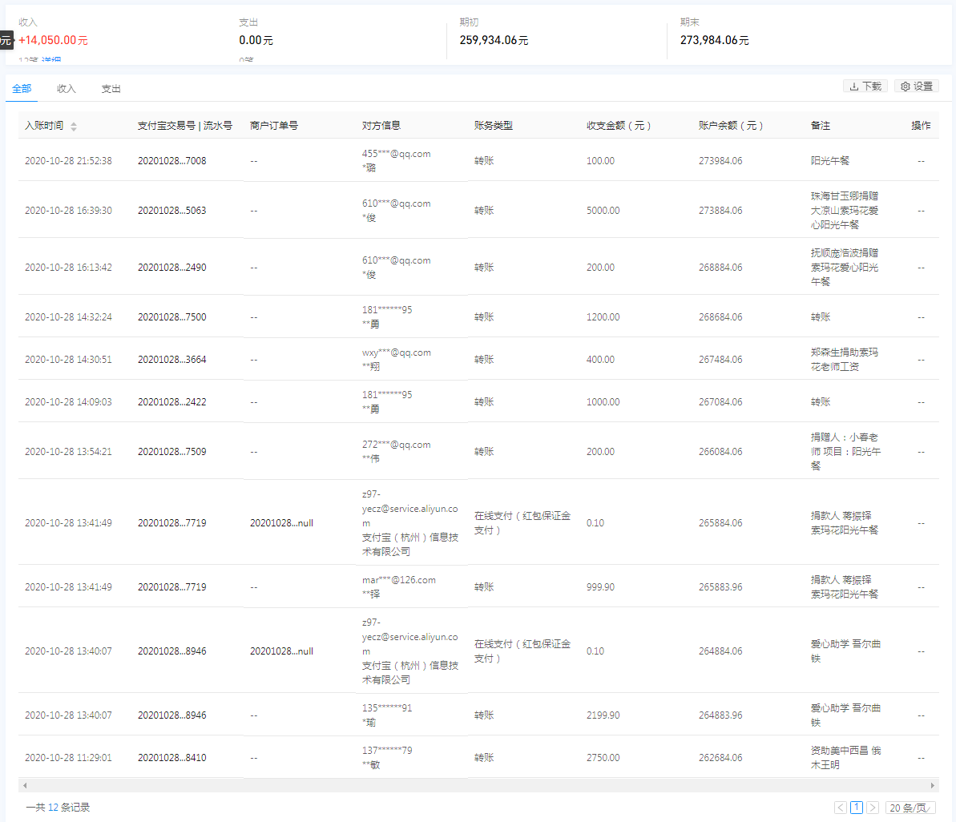The height and width of the screenshot is (822, 956).
Task: Select the 全部 tab
Action: coord(22,89)
